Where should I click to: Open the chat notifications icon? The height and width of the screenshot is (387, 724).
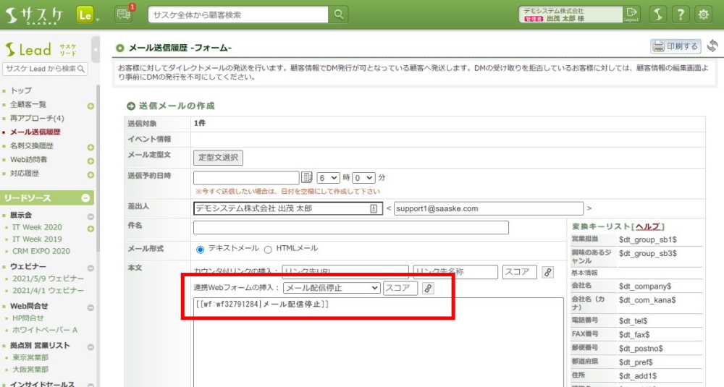(x=124, y=14)
